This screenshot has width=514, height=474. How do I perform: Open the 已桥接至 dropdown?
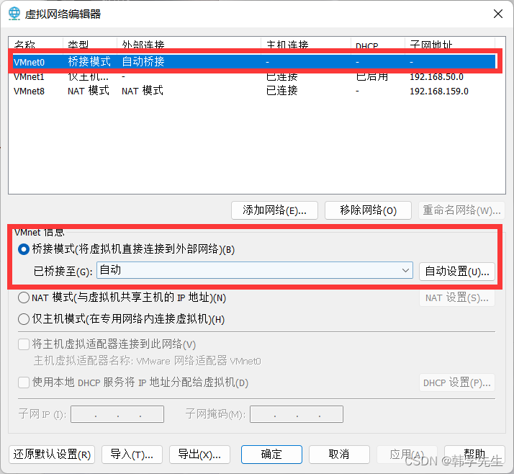click(254, 270)
